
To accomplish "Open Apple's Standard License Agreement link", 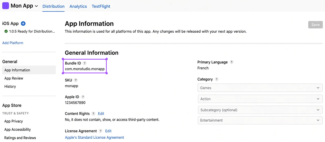I will [95, 137].
